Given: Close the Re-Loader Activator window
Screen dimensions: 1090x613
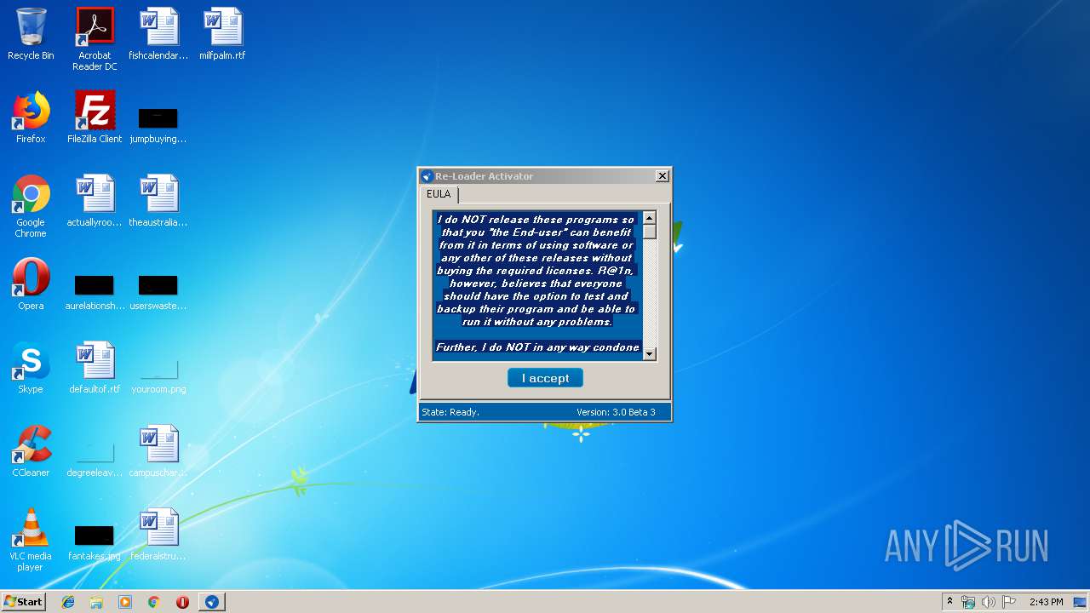Looking at the screenshot, I should tap(663, 176).
